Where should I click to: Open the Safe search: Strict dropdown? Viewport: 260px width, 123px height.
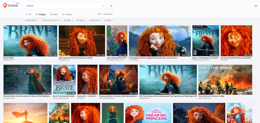[x=51, y=20]
